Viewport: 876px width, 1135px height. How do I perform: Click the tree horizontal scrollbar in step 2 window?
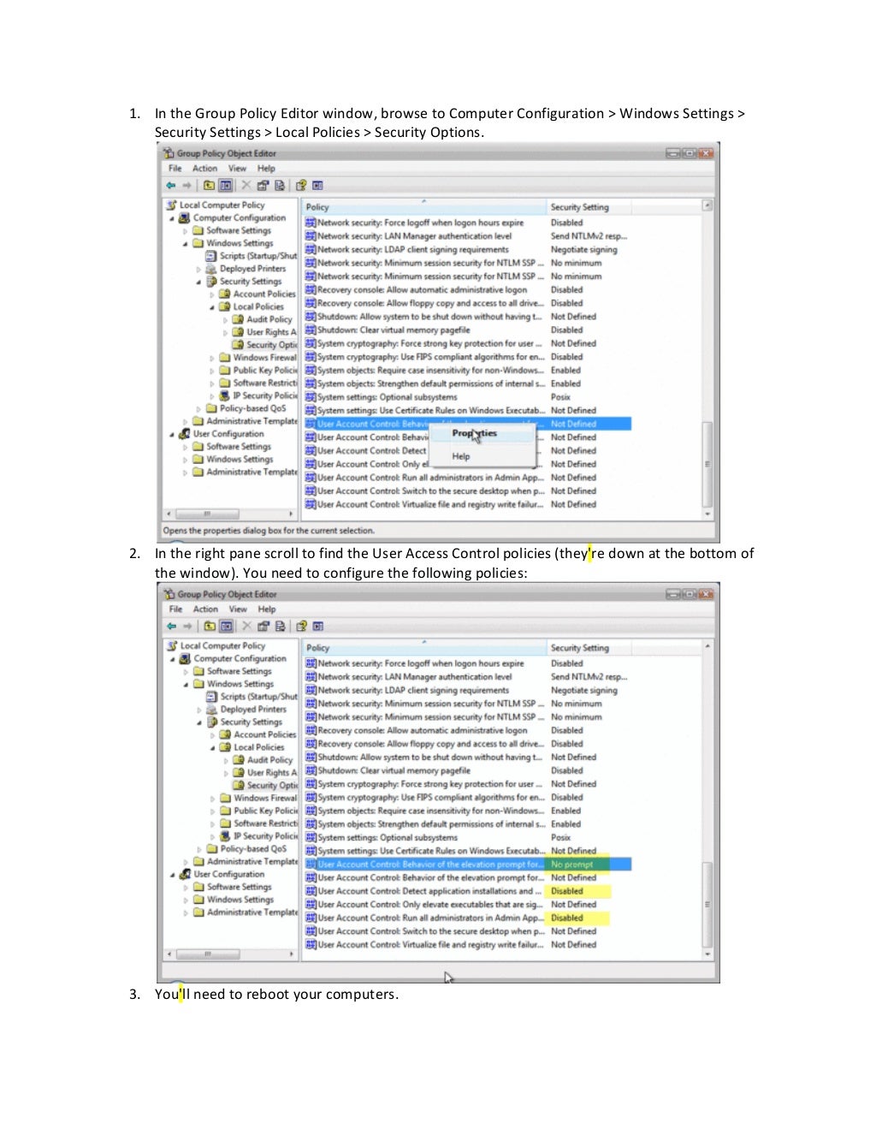231,954
